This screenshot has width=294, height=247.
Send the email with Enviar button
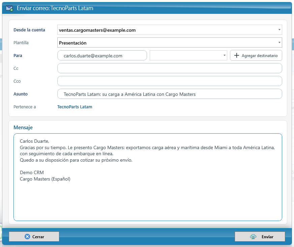[260, 237]
